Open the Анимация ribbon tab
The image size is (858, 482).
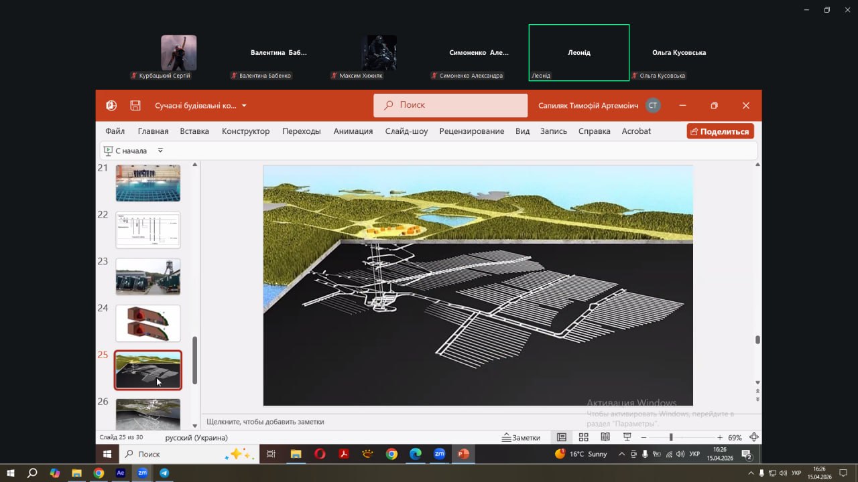tap(353, 131)
